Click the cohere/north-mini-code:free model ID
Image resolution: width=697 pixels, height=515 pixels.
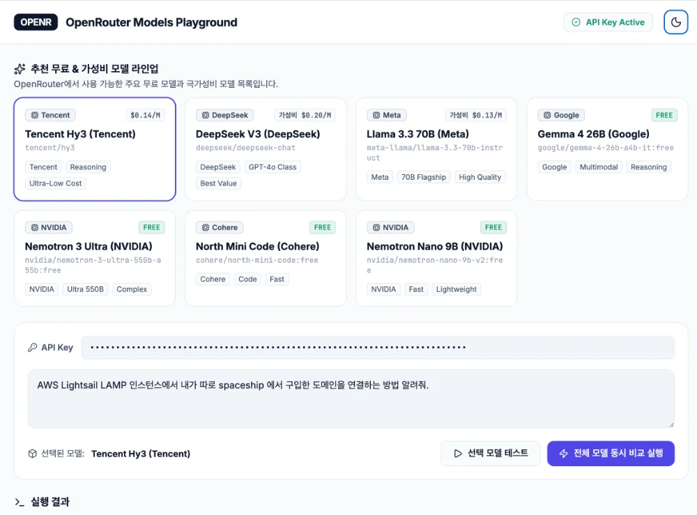257,260
